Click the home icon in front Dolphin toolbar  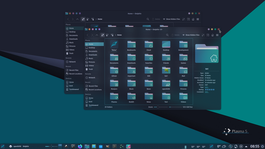point(213,35)
